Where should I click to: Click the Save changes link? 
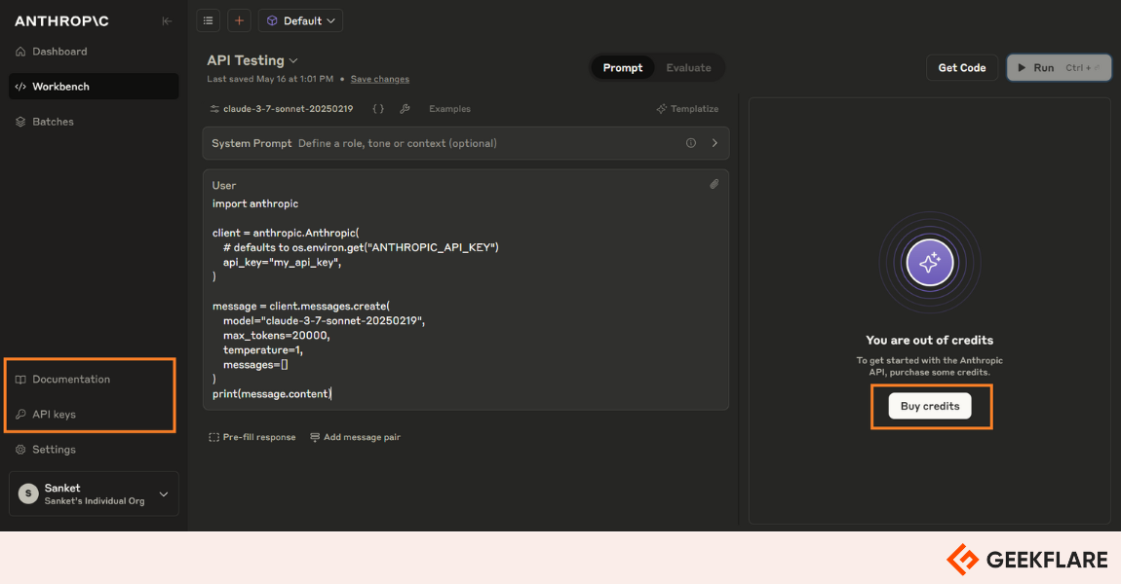point(379,79)
